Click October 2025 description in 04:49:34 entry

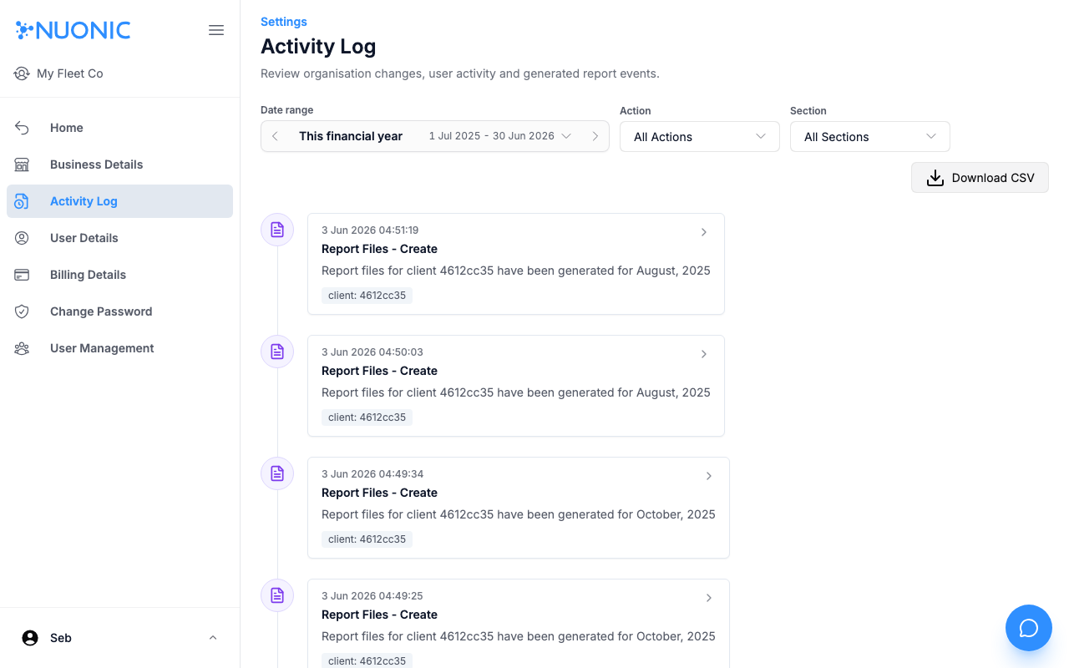[519, 514]
